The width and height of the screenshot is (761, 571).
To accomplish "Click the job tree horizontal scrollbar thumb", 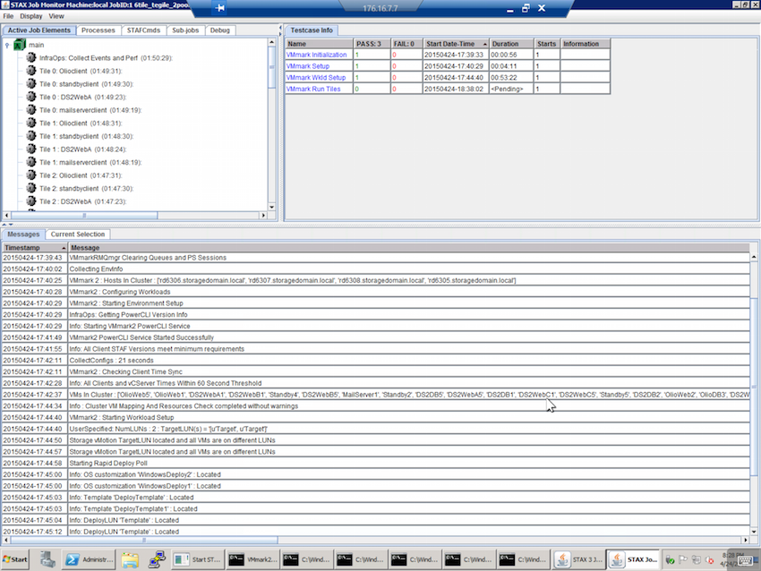I will pyautogui.click(x=84, y=215).
